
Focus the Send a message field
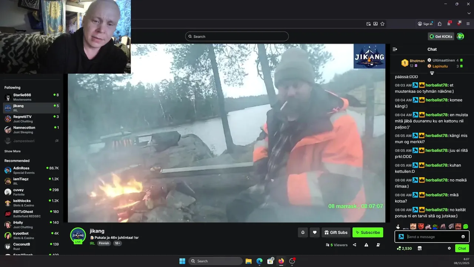coord(432,237)
